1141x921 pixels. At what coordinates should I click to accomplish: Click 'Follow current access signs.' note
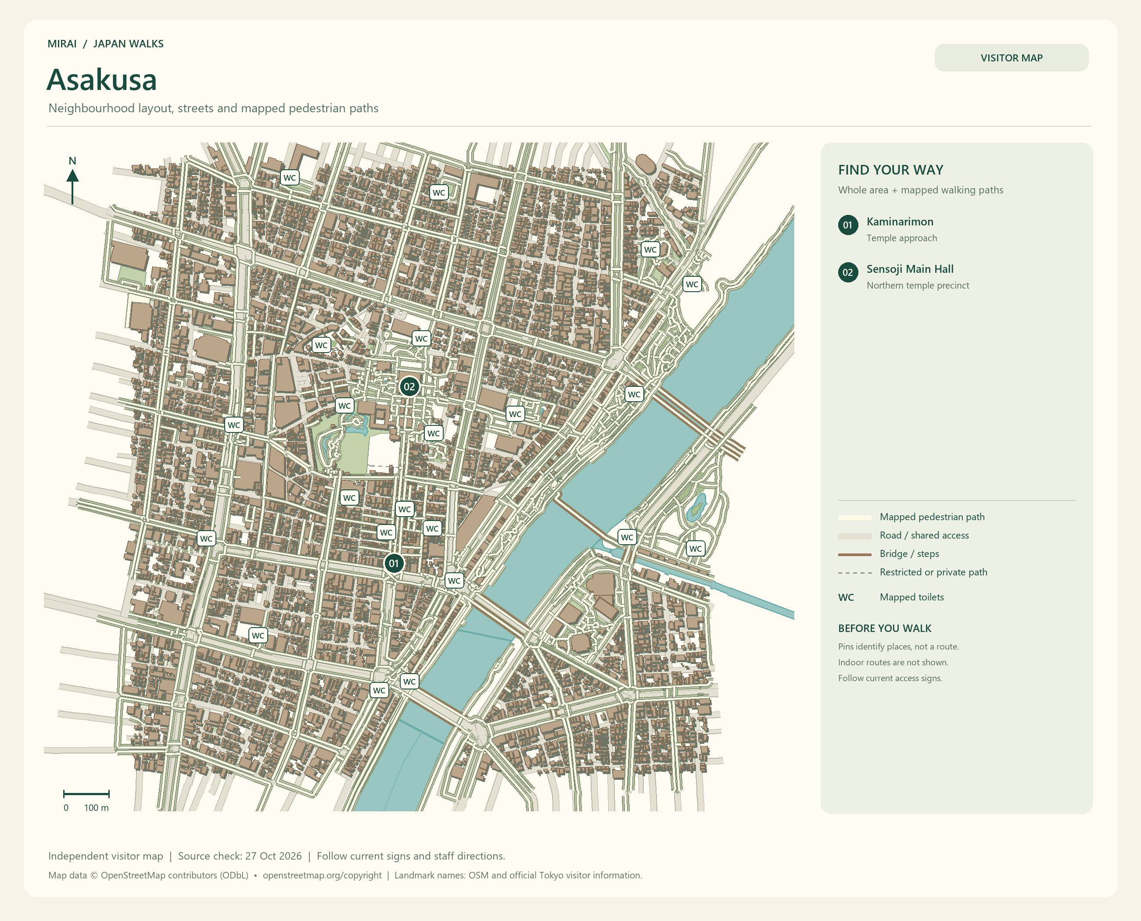coord(890,678)
